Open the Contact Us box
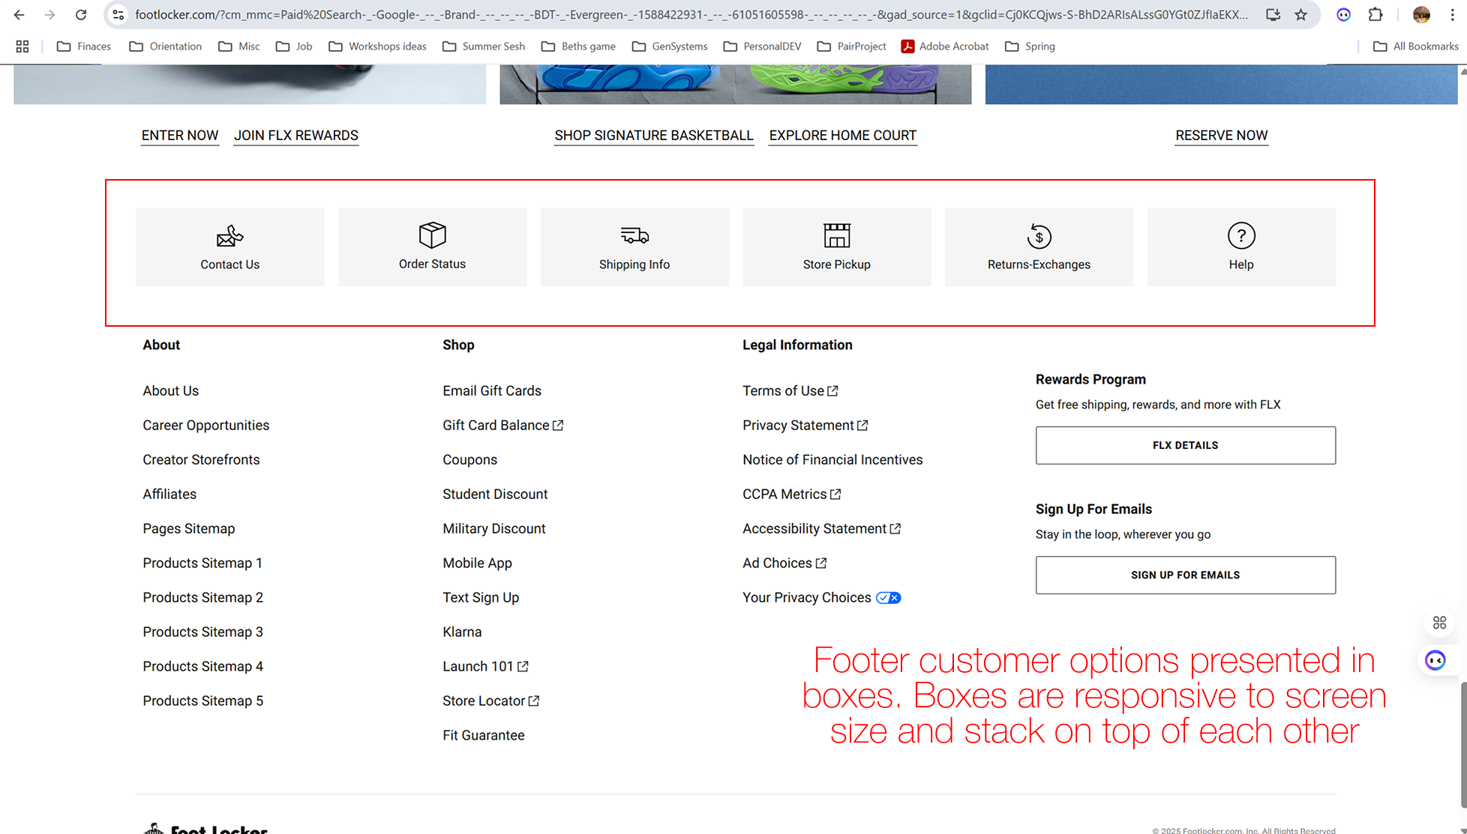Screen dimensions: 1467x834 (230, 247)
